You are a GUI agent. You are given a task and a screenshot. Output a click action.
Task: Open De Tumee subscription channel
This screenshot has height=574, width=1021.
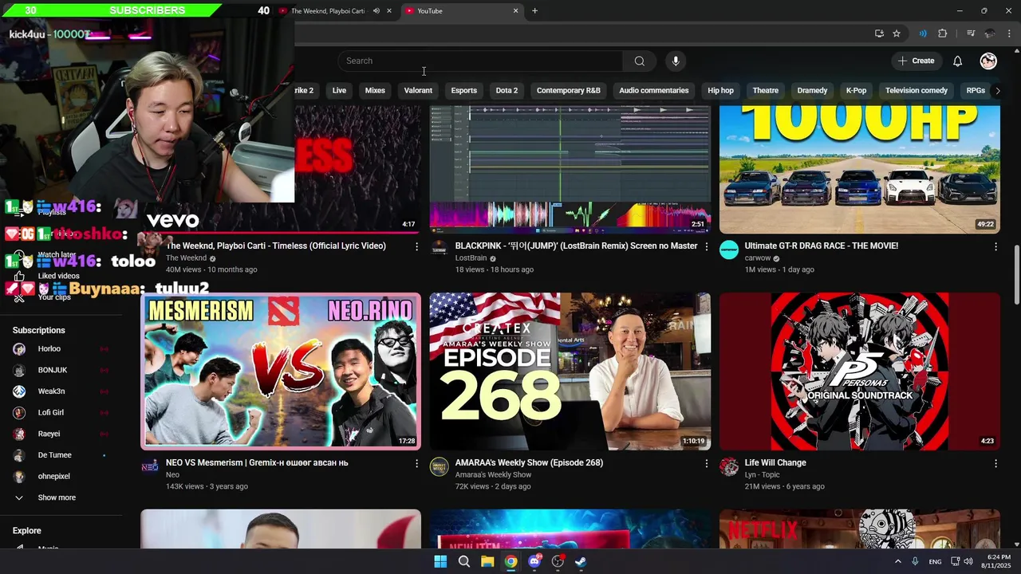pos(61,455)
